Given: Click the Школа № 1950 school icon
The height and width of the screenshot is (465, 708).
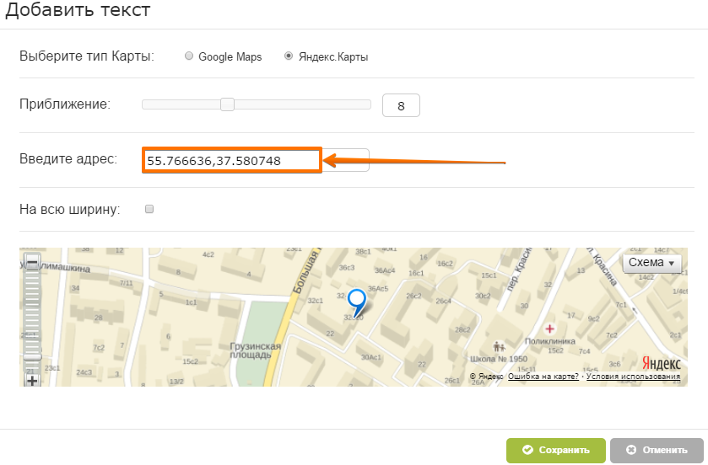Looking at the screenshot, I should (x=499, y=346).
